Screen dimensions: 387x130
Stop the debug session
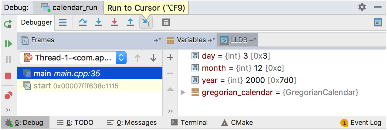tap(8, 76)
